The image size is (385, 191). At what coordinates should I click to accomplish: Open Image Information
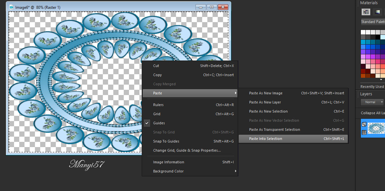tap(190, 162)
